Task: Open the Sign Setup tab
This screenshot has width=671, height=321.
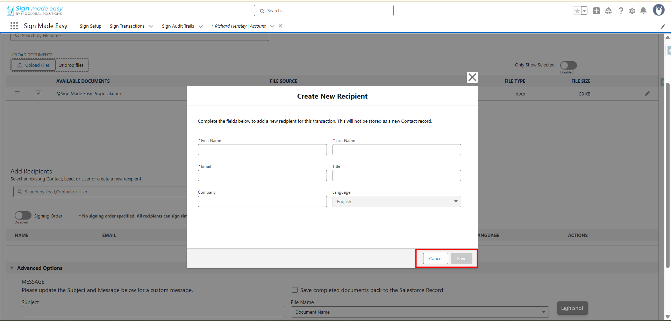Action: coord(91,26)
